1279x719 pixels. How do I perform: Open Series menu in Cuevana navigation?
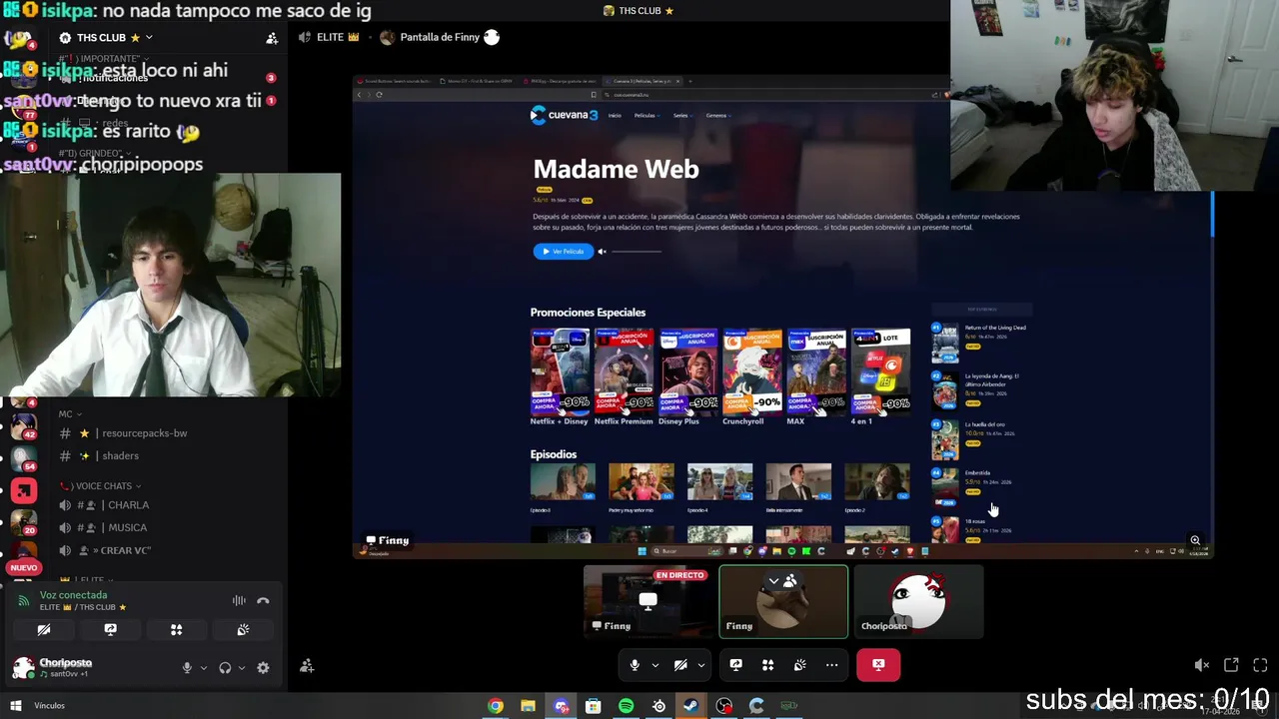(681, 116)
